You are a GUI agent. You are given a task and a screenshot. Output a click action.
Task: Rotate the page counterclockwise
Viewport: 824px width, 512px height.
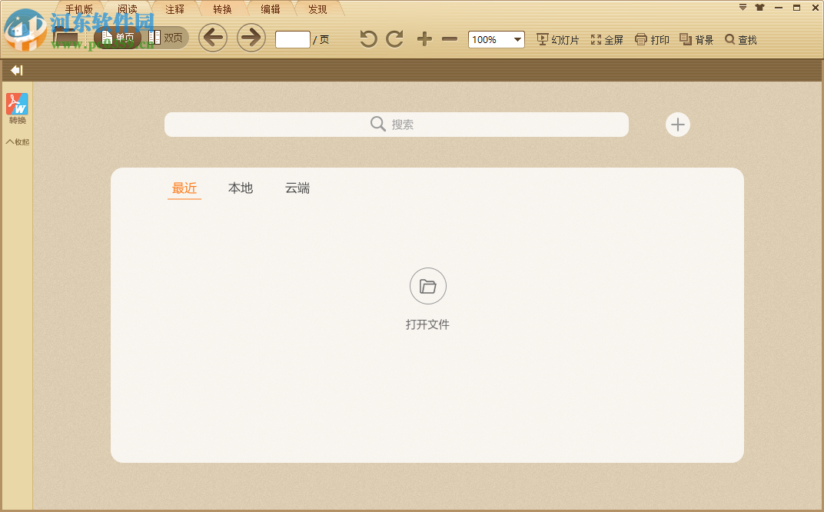(x=367, y=38)
